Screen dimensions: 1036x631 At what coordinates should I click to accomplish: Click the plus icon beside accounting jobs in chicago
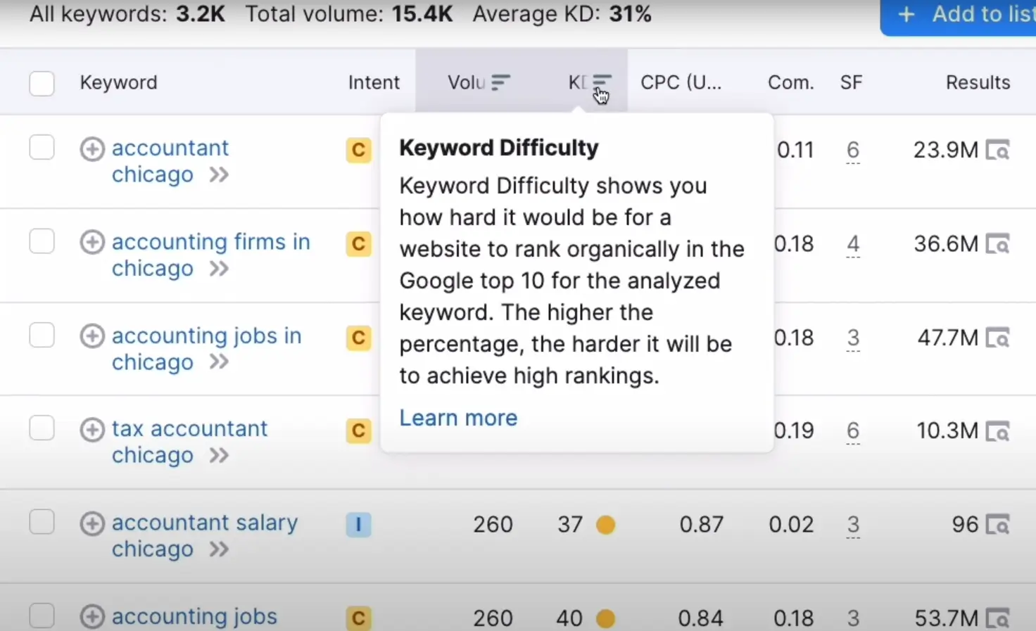click(x=92, y=336)
